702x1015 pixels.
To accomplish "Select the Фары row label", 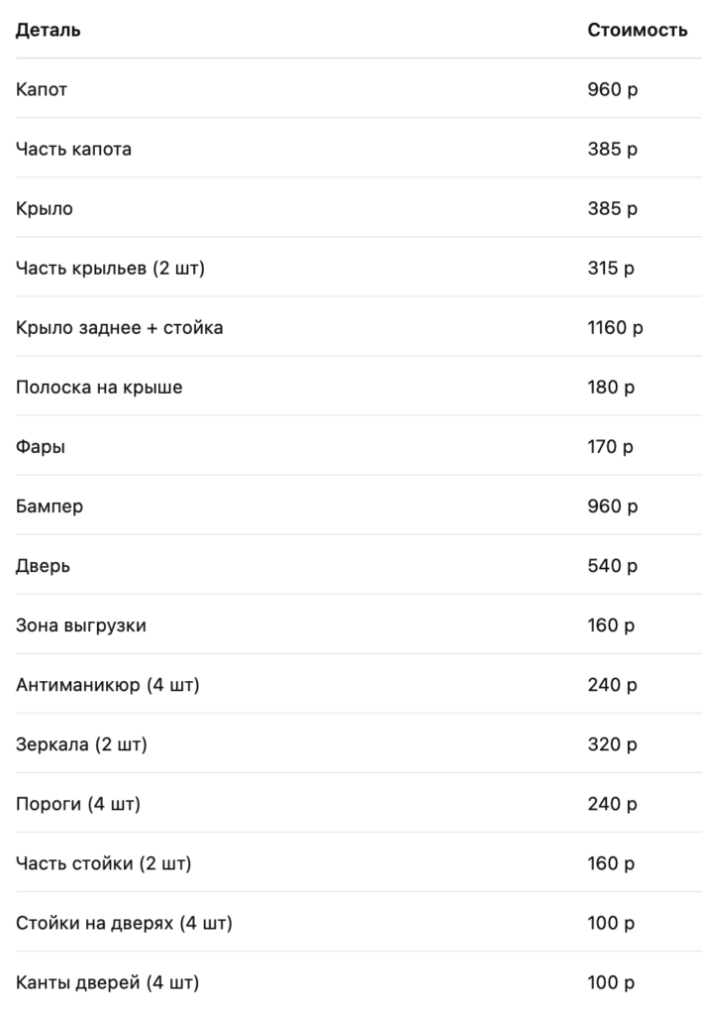I will (41, 447).
